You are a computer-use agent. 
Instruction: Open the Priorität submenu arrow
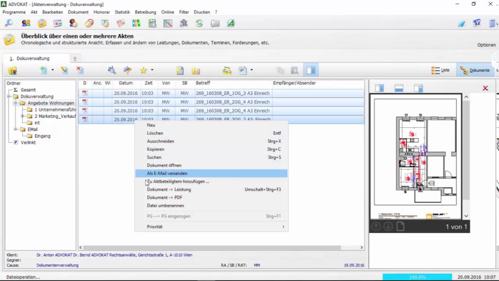click(283, 227)
